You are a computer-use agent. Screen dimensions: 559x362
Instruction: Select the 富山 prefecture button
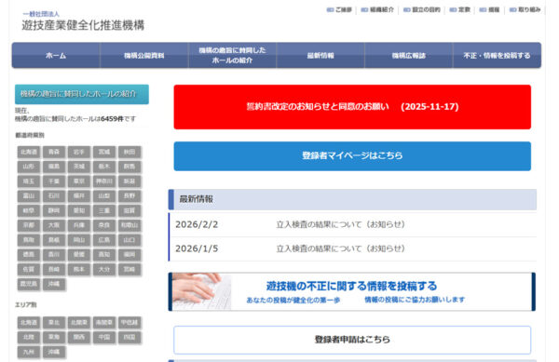(x=29, y=196)
